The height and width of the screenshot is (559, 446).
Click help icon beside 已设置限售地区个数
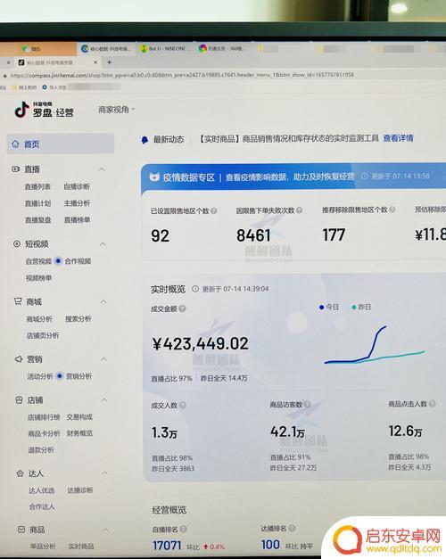214,210
